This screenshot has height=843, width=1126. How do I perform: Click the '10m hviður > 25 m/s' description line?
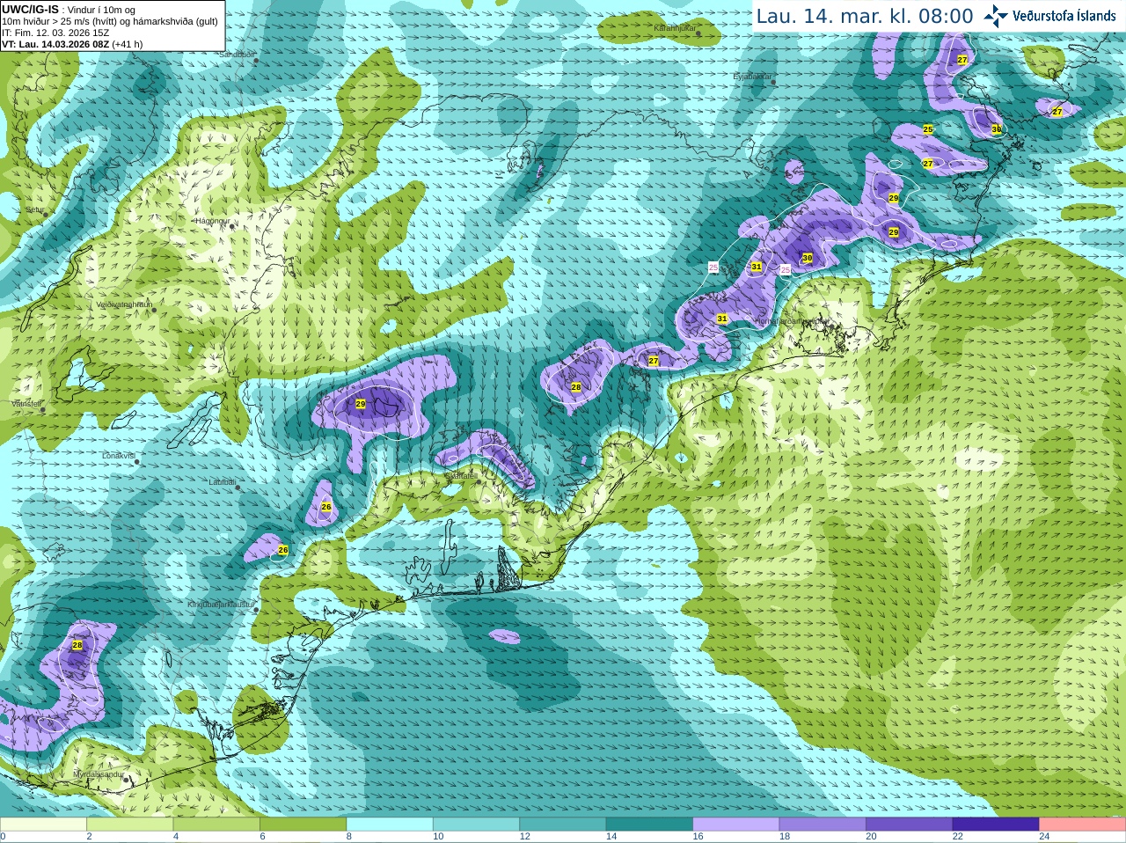click(x=110, y=21)
